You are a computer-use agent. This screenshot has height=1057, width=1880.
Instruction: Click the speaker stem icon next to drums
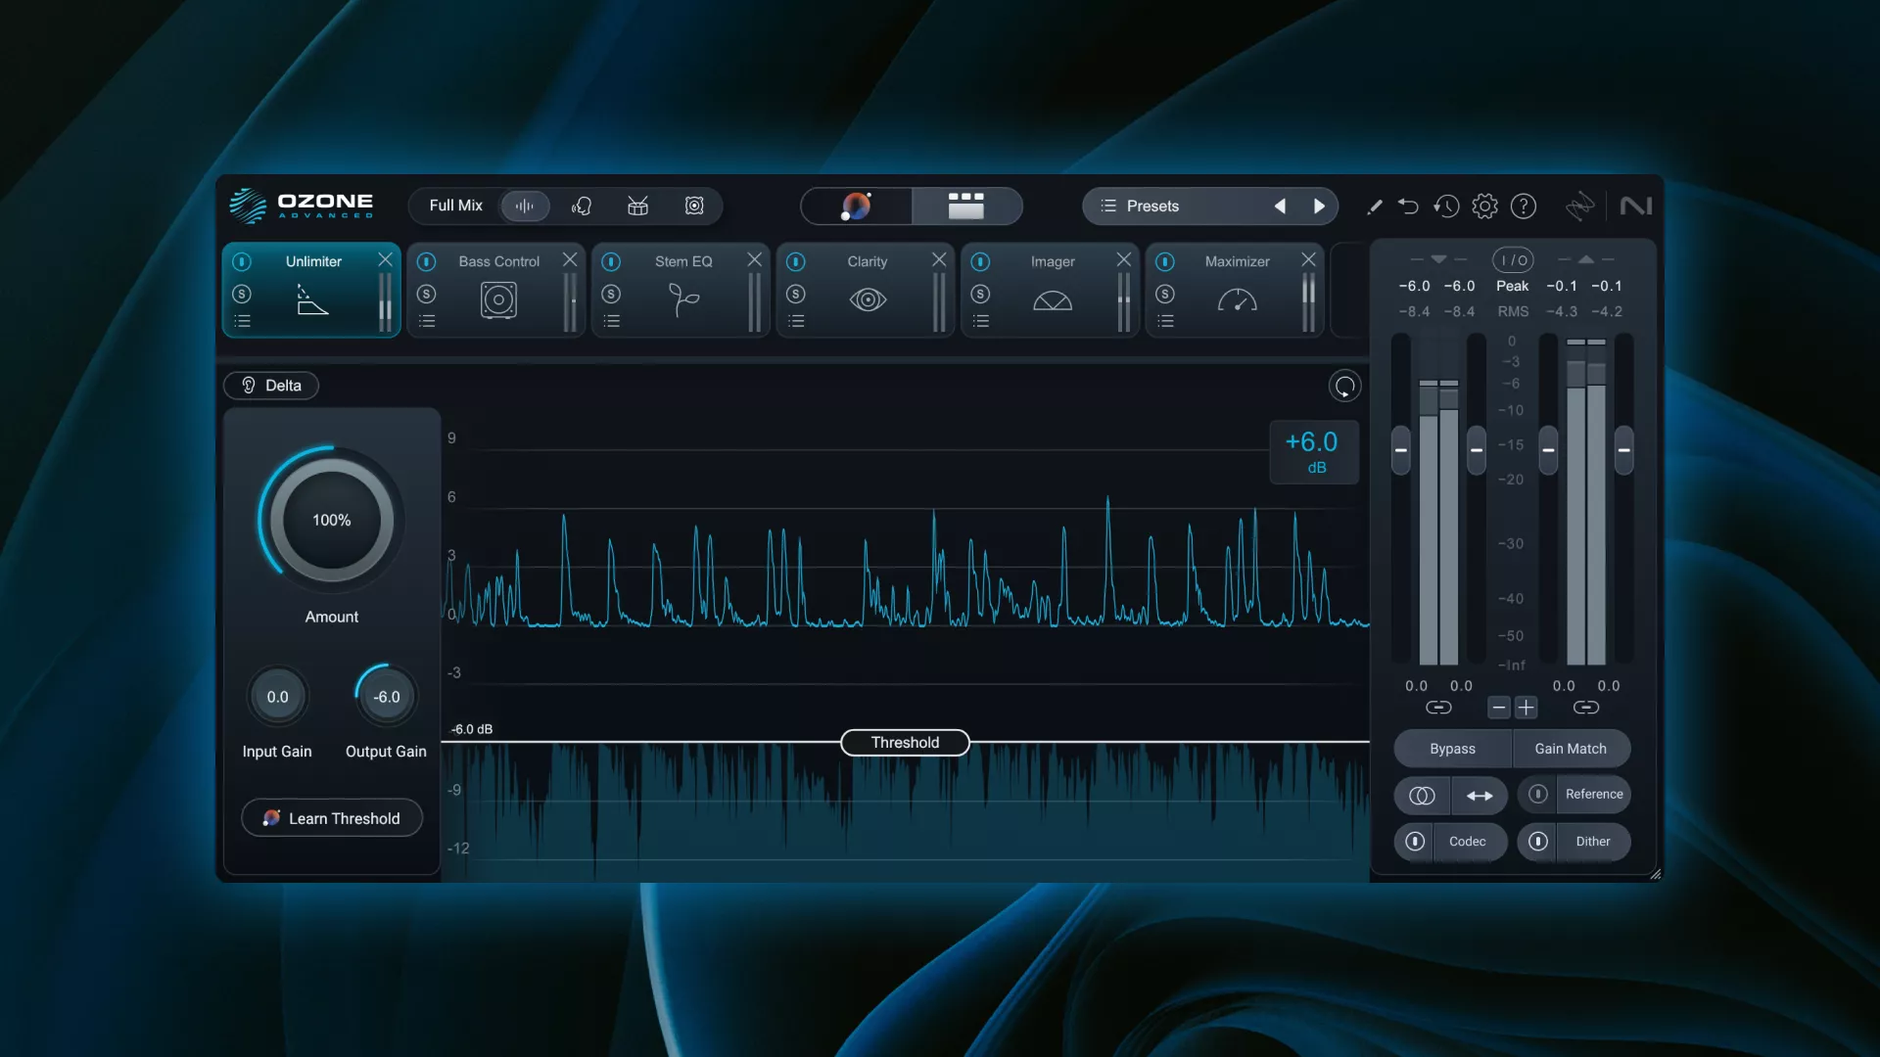[694, 206]
